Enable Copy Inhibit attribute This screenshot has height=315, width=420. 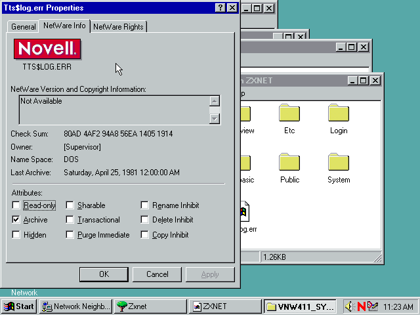click(x=144, y=235)
